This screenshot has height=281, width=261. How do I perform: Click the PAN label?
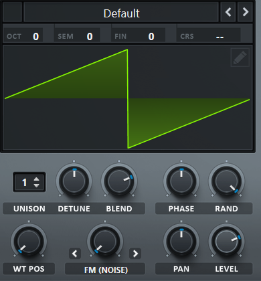181,269
